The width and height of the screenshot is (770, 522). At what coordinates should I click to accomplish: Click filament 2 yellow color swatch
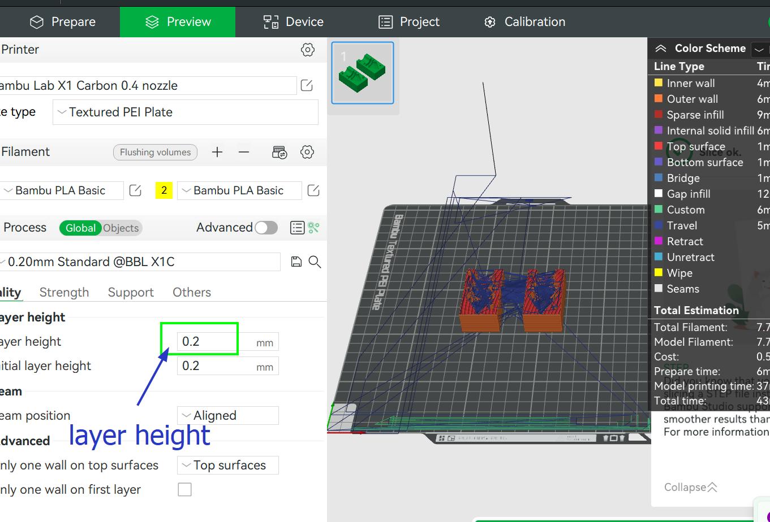tap(164, 190)
